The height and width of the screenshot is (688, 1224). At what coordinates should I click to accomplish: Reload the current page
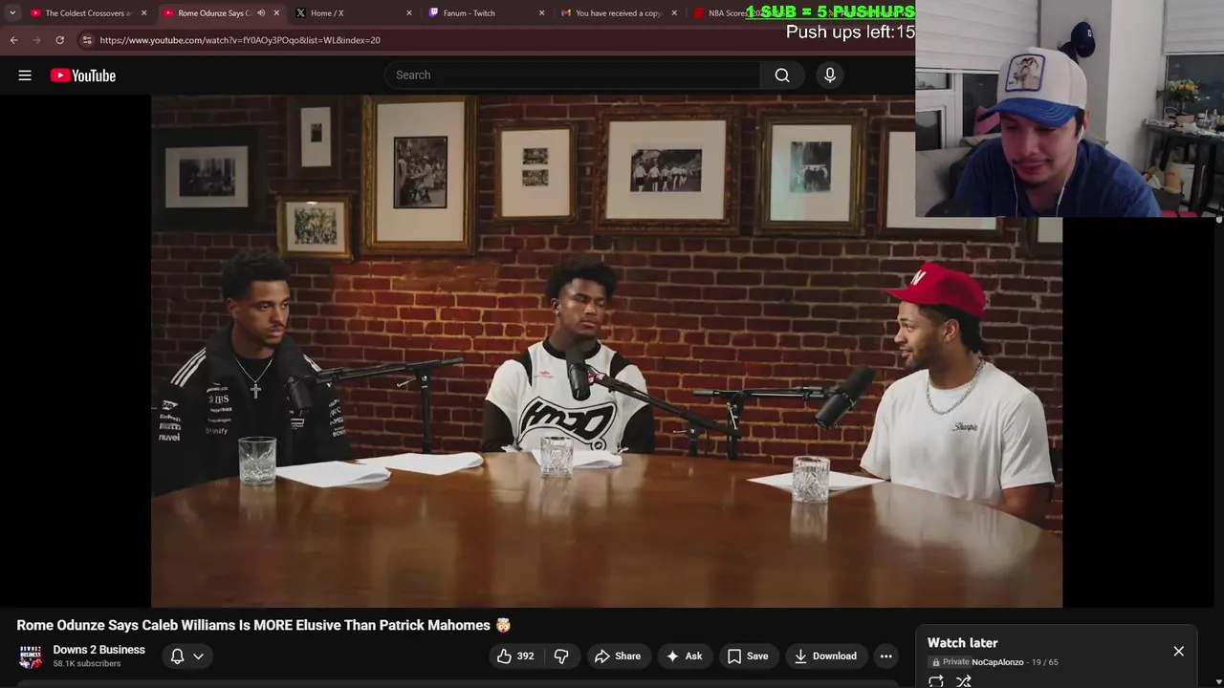tap(59, 40)
